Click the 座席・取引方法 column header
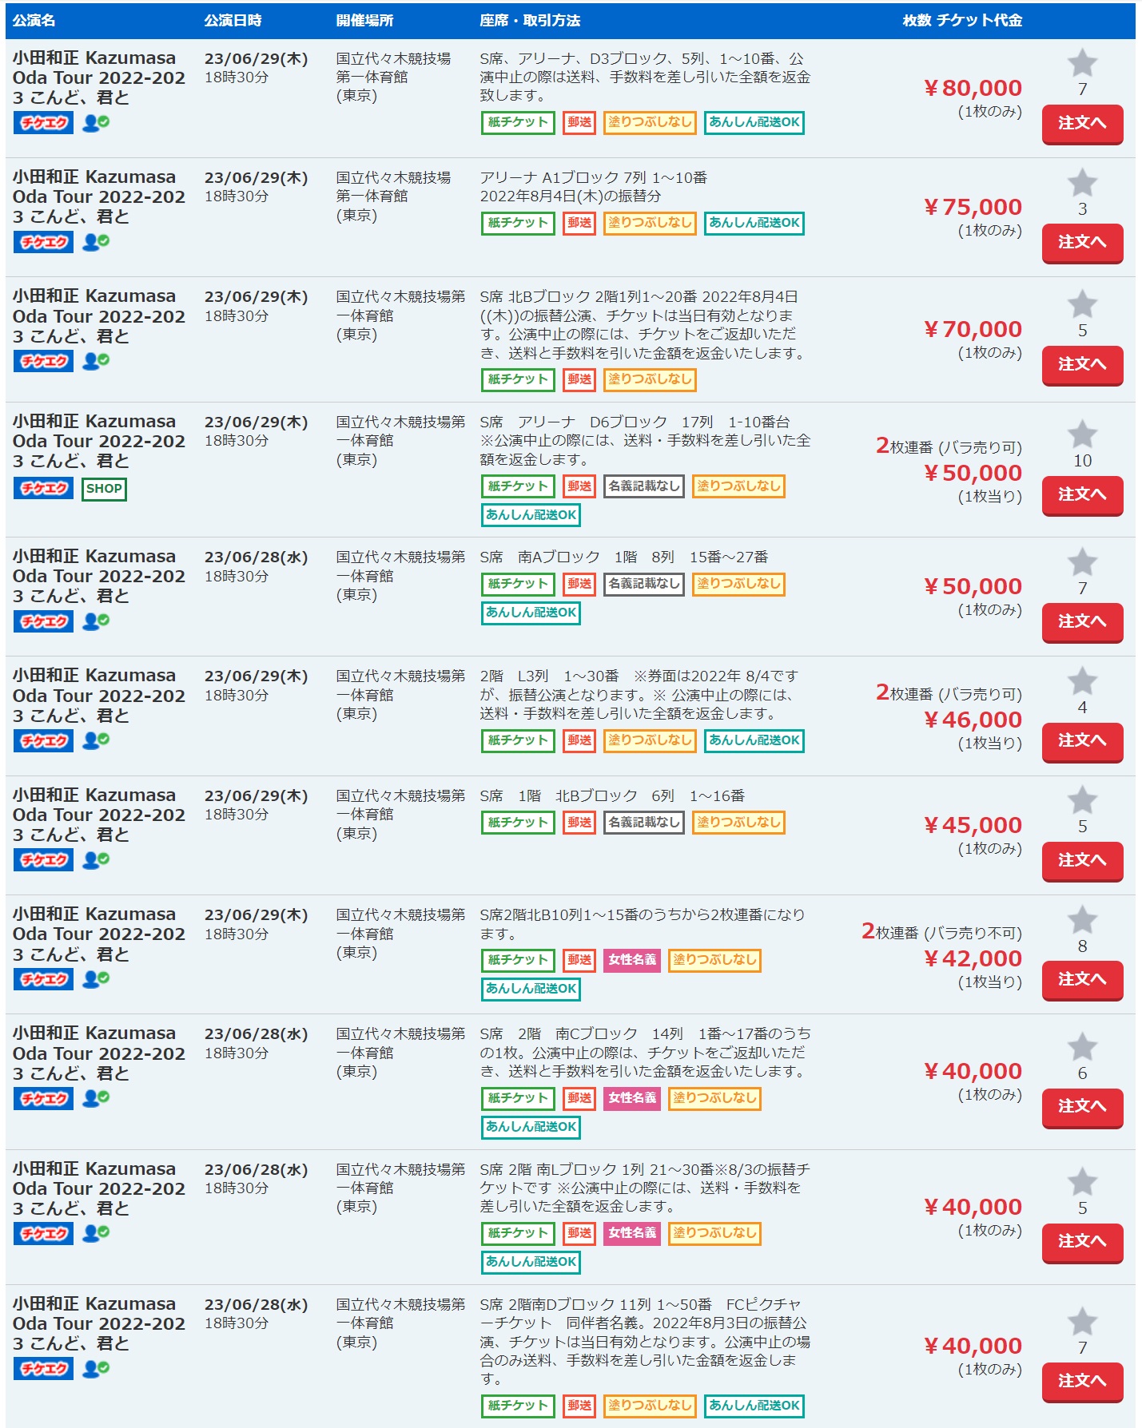Image resolution: width=1142 pixels, height=1428 pixels. (x=530, y=21)
